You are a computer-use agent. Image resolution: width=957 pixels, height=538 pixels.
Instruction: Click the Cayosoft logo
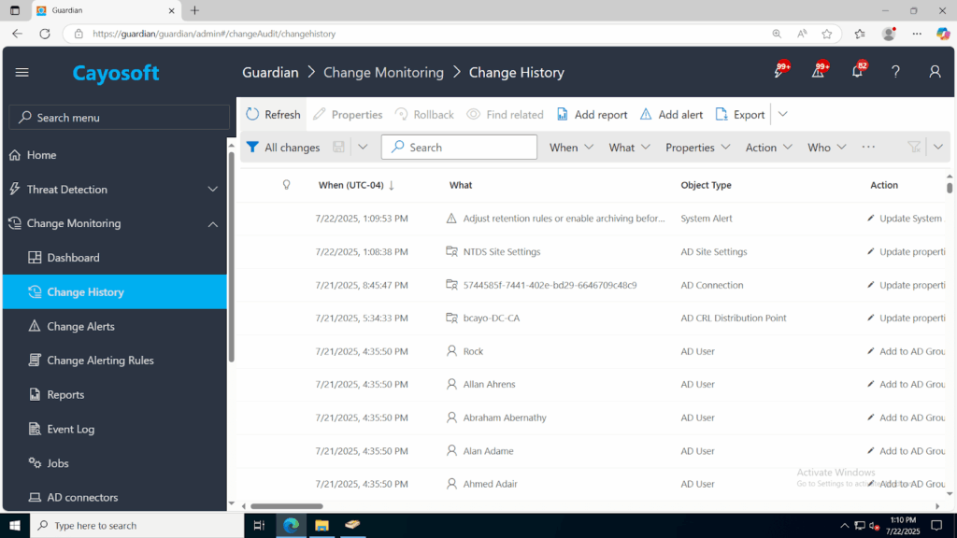(116, 73)
